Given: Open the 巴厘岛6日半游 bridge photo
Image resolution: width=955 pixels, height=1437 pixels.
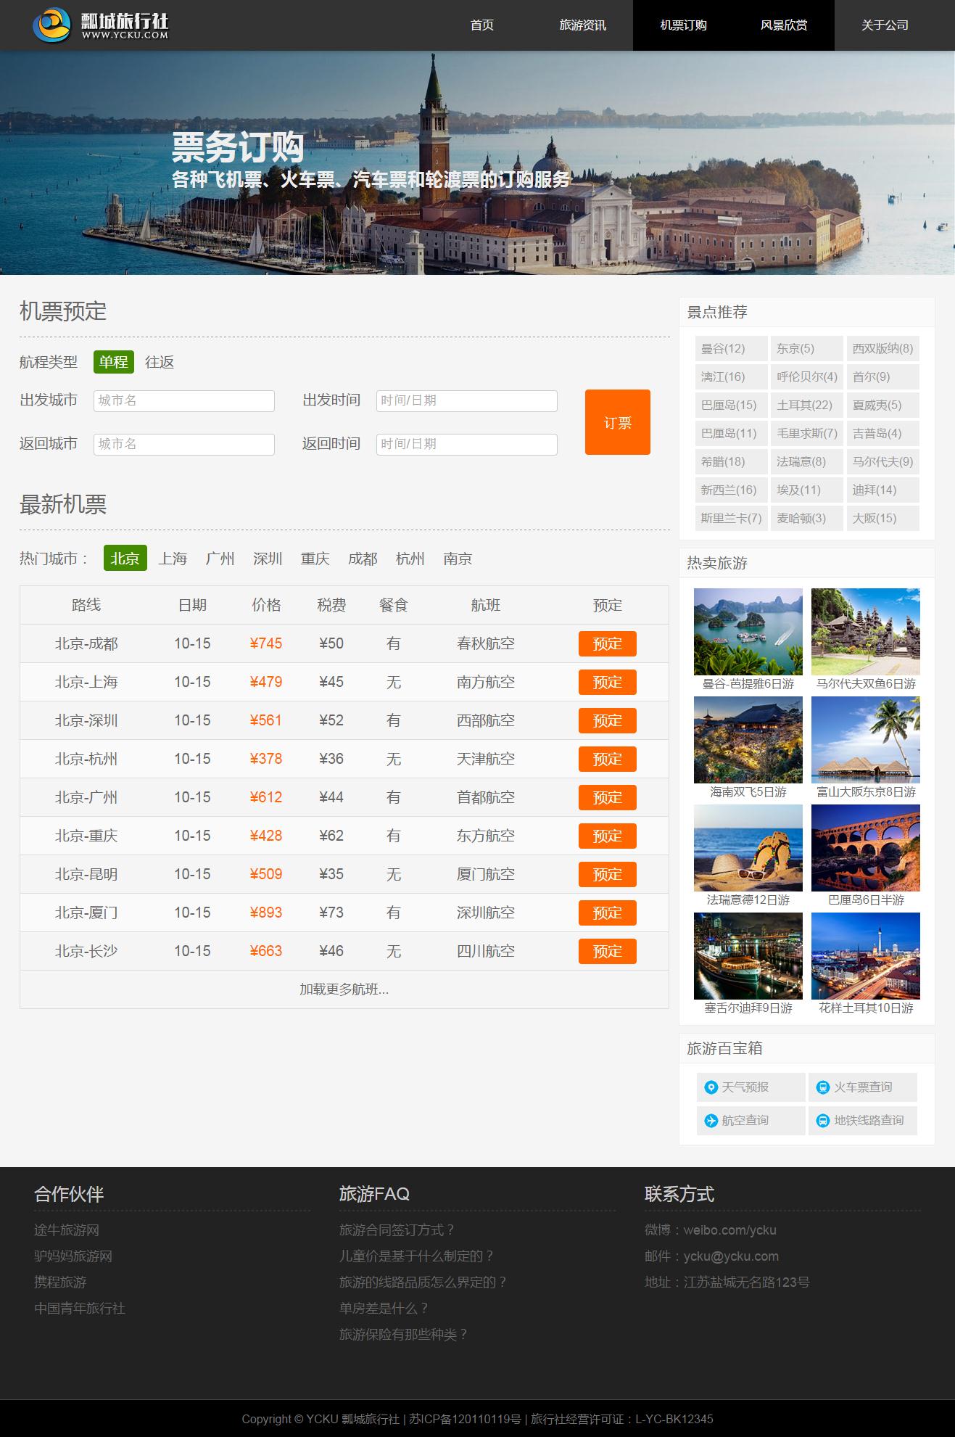Looking at the screenshot, I should (865, 848).
